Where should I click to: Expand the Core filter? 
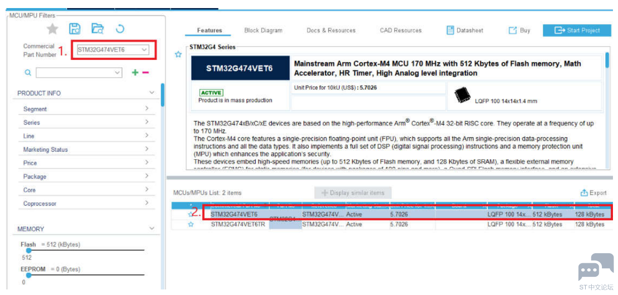point(147,190)
